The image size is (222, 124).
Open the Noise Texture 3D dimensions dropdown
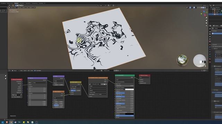point(59,98)
